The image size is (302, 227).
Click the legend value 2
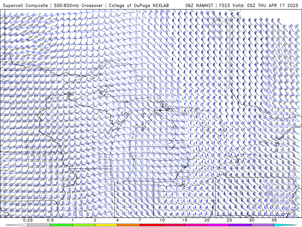pyautogui.click(x=95, y=220)
